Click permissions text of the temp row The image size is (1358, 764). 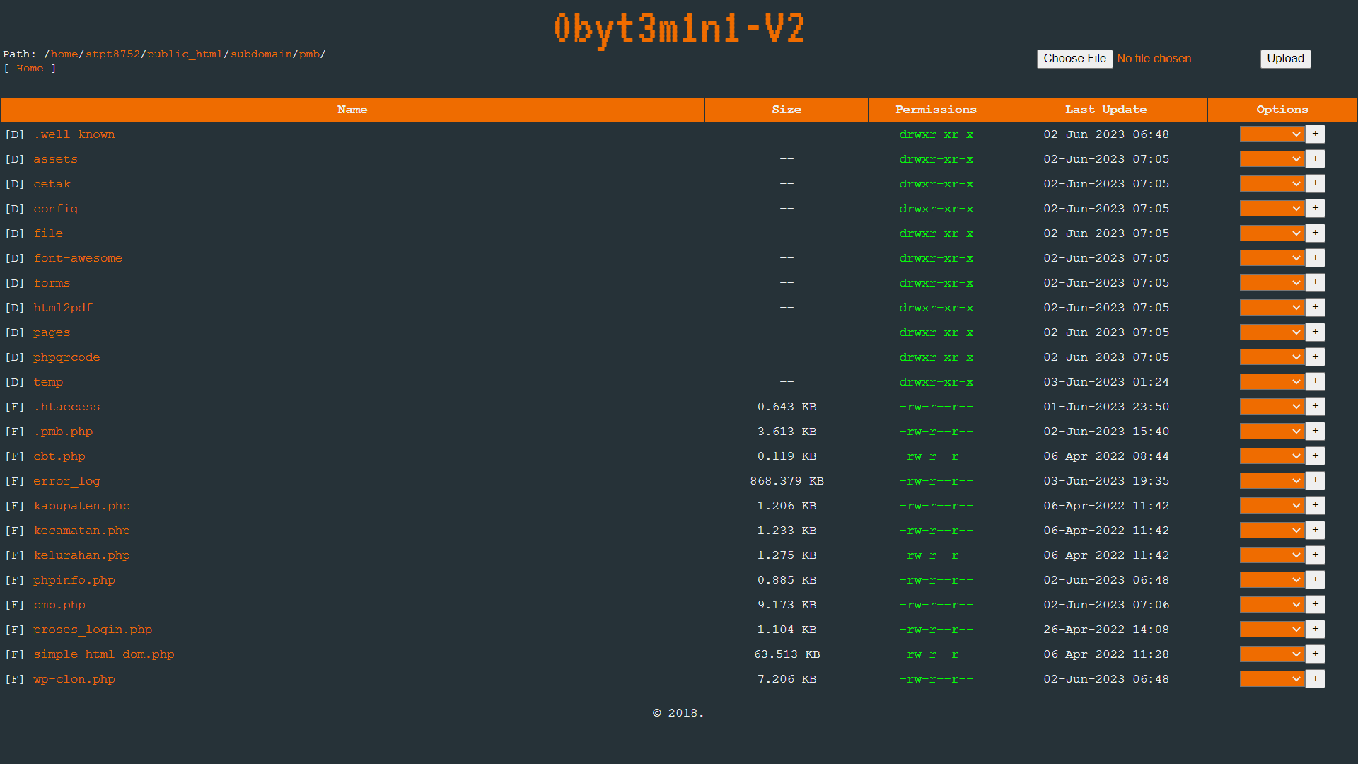(936, 382)
